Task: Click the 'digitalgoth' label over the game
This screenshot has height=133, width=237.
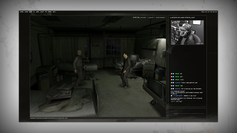Action: pos(160,18)
